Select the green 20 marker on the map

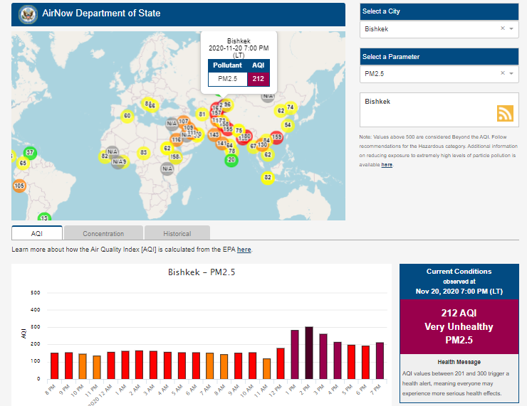pos(231,160)
